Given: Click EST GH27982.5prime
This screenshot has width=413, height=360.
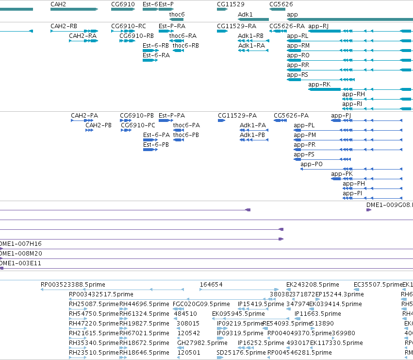Looking at the screenshot, I should coord(181,348).
